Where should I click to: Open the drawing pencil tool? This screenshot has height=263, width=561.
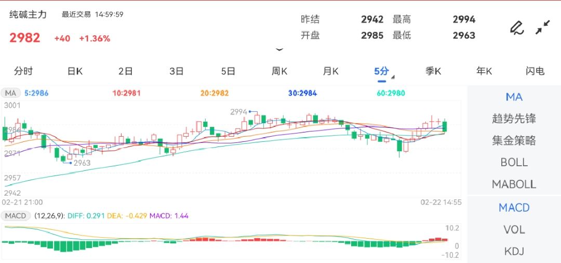(x=517, y=27)
